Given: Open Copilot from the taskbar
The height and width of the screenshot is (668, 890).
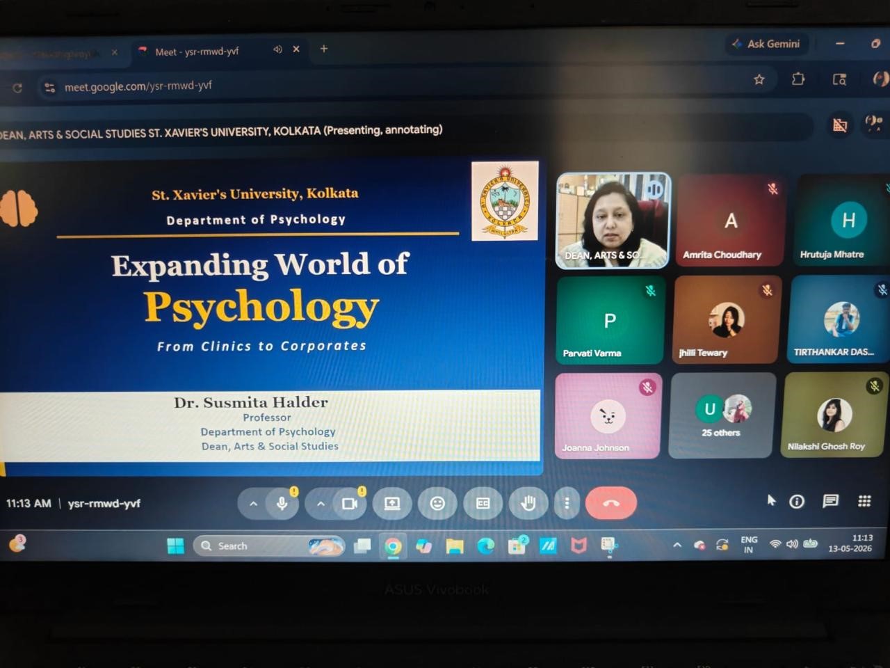Looking at the screenshot, I should 424,546.
